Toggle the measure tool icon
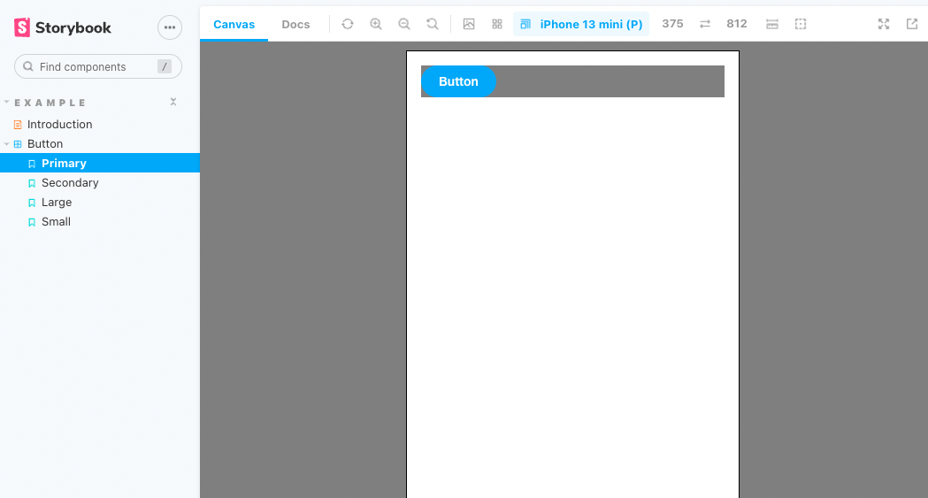This screenshot has width=928, height=498. pyautogui.click(x=771, y=24)
